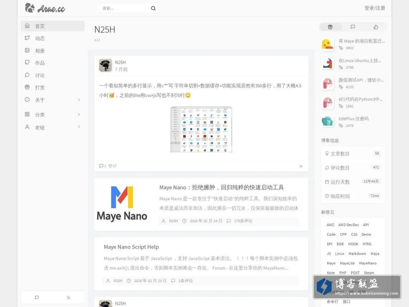Click the home icon beside 首页
Screen dimensions: 409x307
coord(27,26)
